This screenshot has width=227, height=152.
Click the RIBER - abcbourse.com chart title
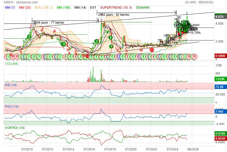click(21, 2)
